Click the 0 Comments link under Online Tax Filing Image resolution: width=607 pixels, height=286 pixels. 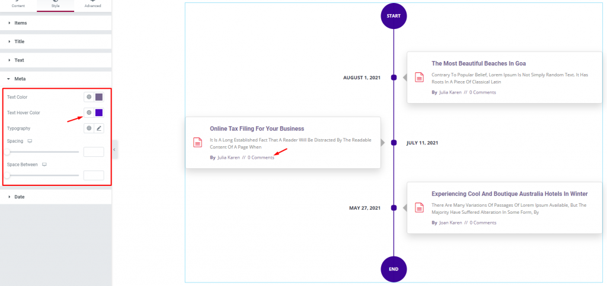pyautogui.click(x=261, y=158)
